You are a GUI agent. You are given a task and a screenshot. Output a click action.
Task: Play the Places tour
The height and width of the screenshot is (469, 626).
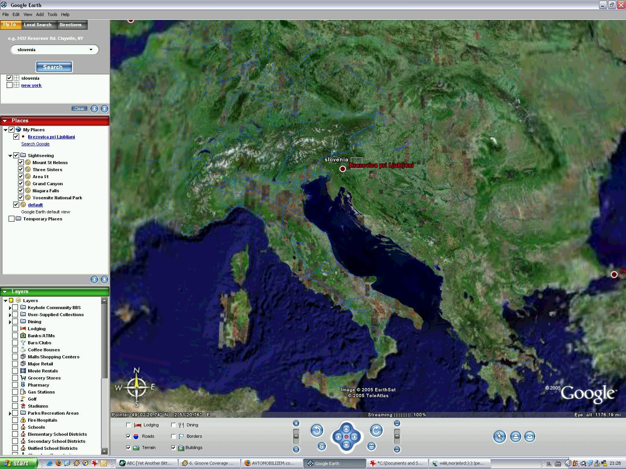click(x=94, y=279)
